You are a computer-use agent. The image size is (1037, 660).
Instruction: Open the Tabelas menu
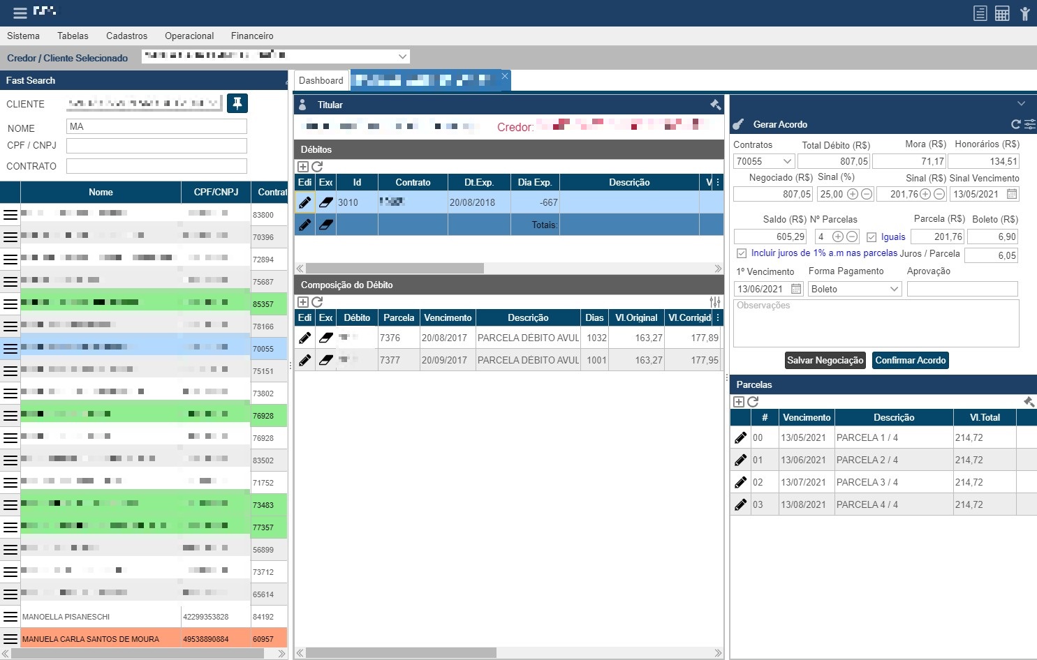[x=73, y=36]
